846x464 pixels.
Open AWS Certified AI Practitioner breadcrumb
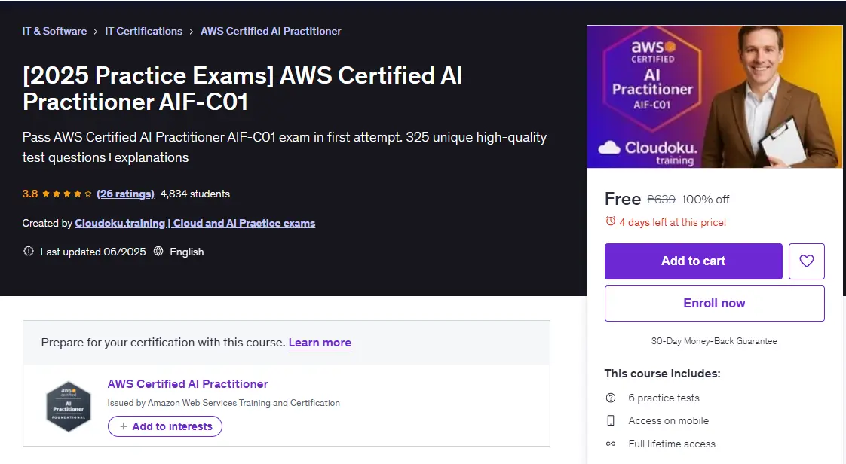tap(271, 31)
